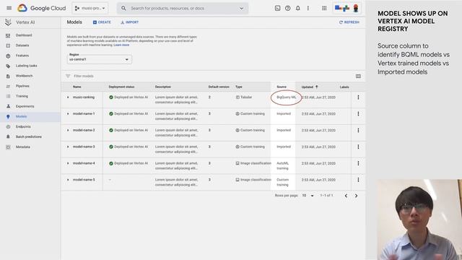Open actions menu for model-name-5 row
This screenshot has width=462, height=260.
click(x=358, y=180)
